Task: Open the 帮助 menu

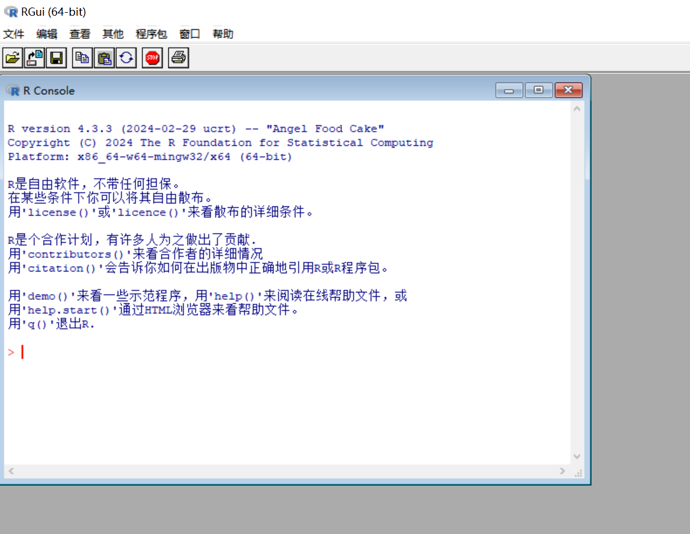Action: [x=223, y=34]
